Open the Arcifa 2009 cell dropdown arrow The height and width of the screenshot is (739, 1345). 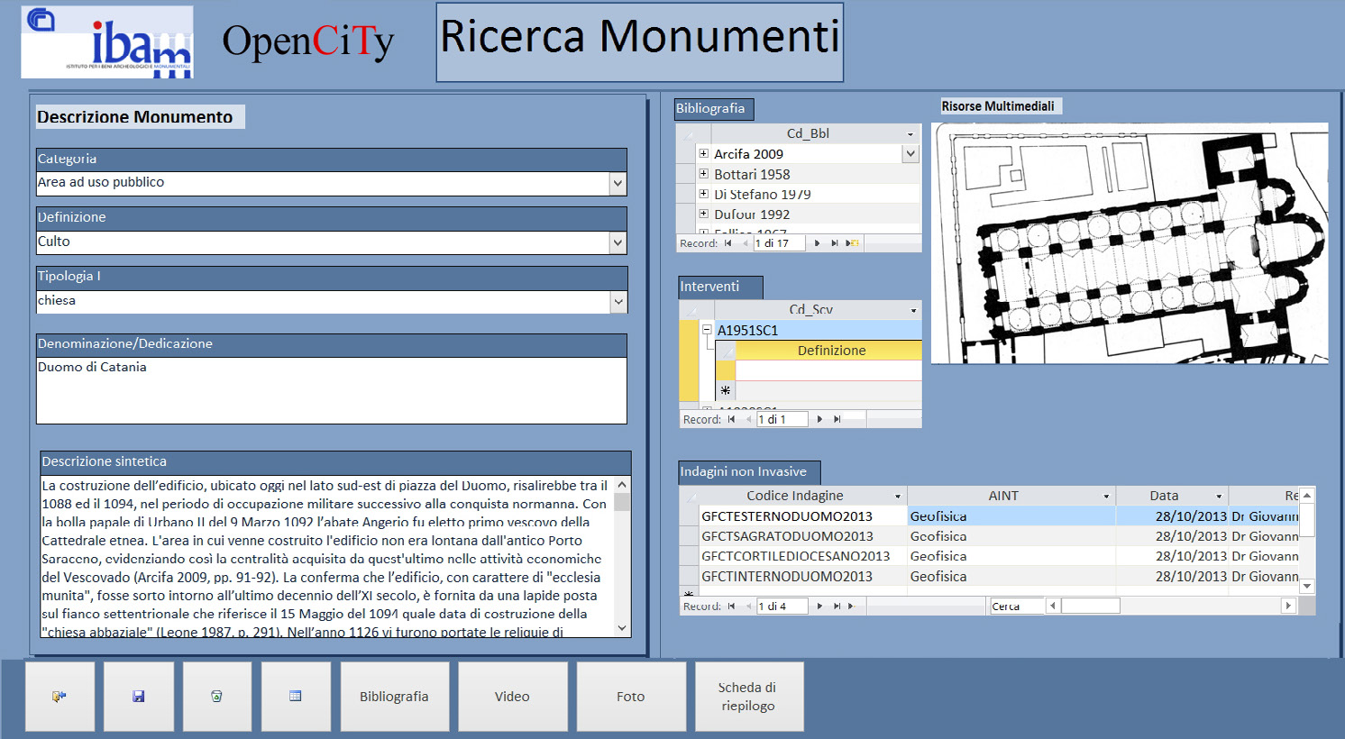[910, 154]
